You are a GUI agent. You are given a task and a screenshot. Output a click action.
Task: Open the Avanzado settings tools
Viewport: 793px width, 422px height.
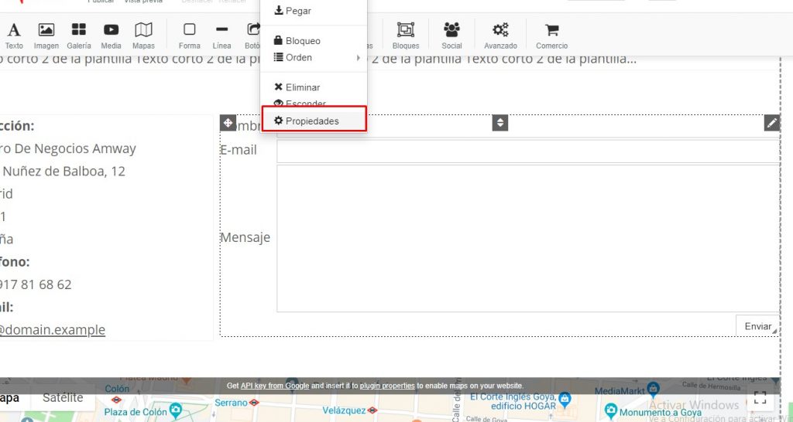tap(500, 35)
